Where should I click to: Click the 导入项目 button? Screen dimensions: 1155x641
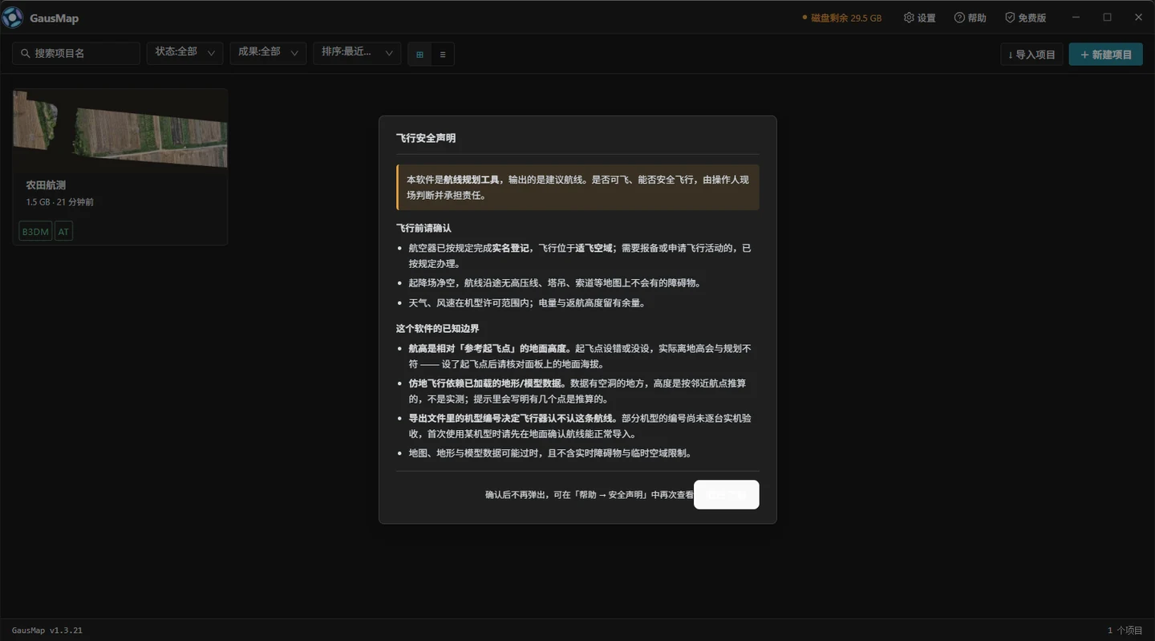(x=1032, y=54)
